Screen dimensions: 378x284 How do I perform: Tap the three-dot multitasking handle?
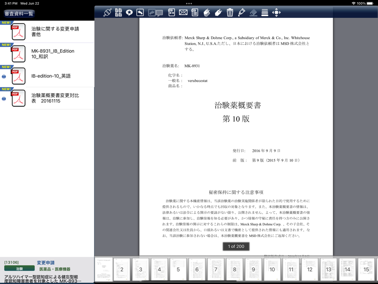pos(189,3)
